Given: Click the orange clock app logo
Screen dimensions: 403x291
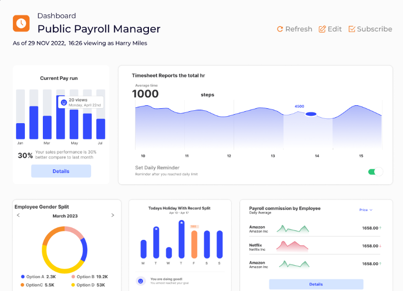Looking at the screenshot, I should tap(21, 23).
